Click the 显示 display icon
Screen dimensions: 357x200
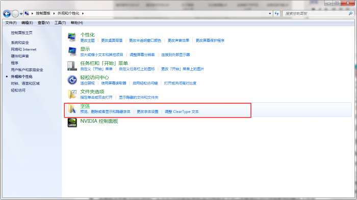72,51
